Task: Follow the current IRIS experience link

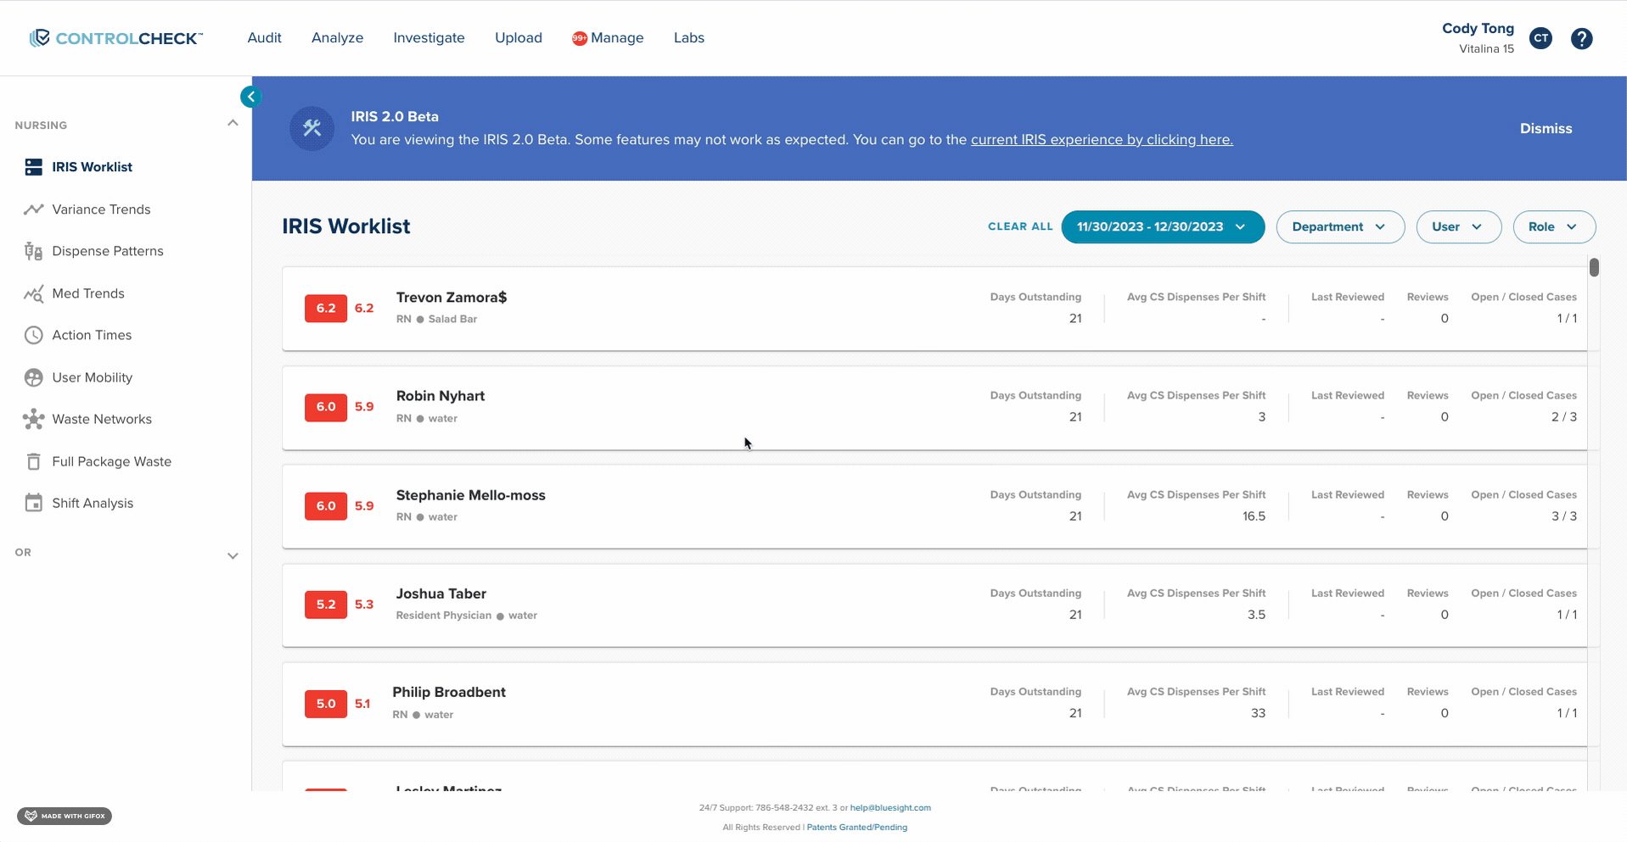Action: 1102,140
